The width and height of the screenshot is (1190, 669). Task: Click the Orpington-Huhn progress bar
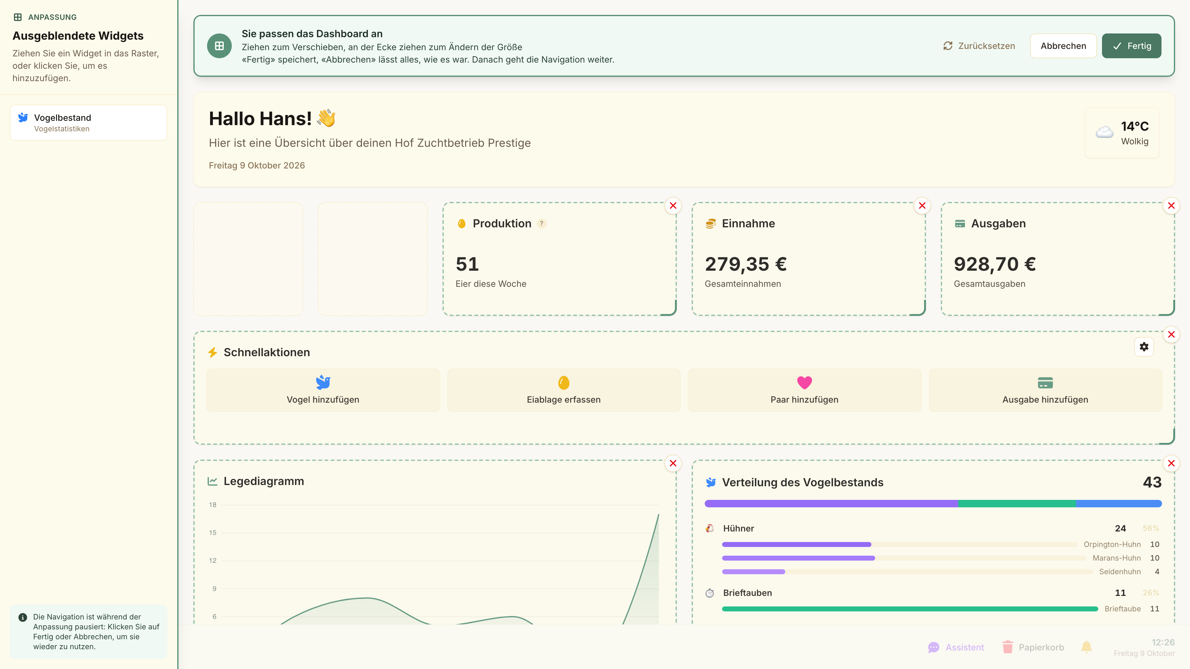[899, 544]
